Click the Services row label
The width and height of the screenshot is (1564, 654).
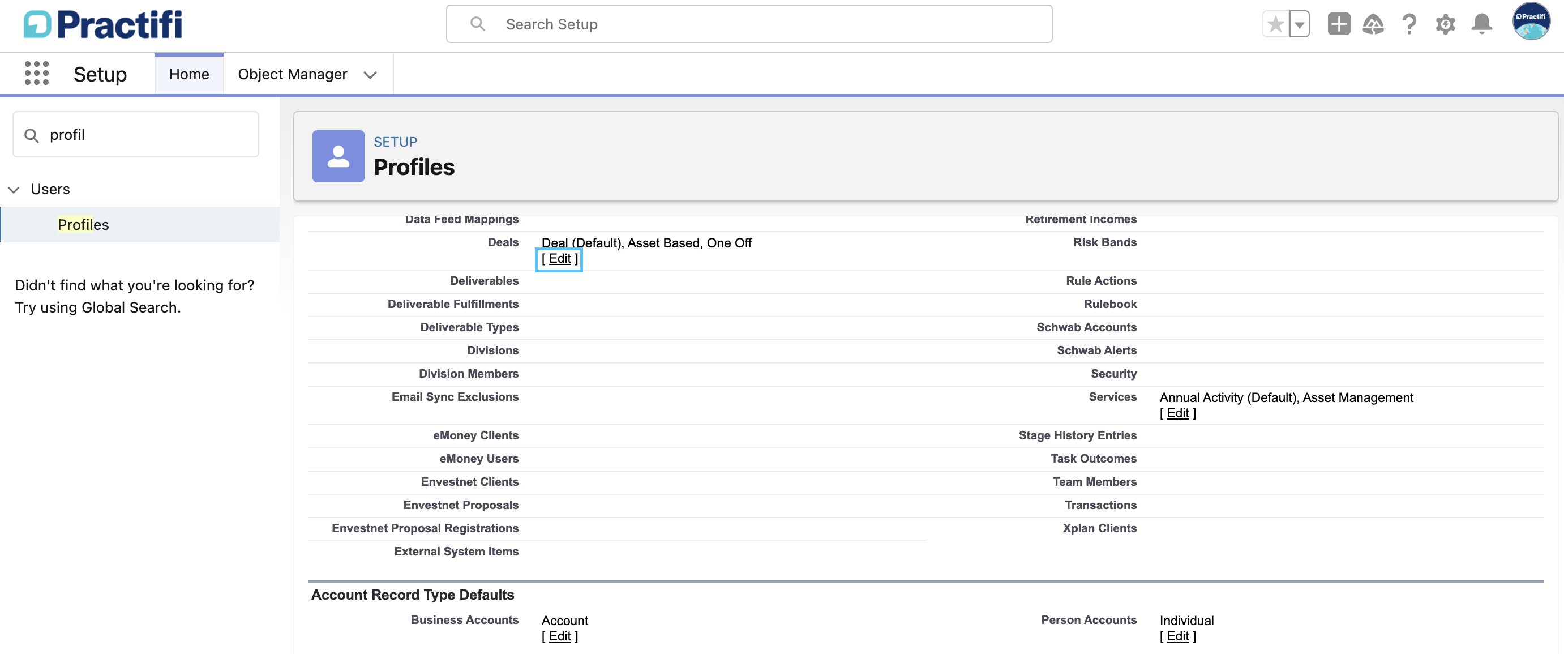tap(1112, 396)
